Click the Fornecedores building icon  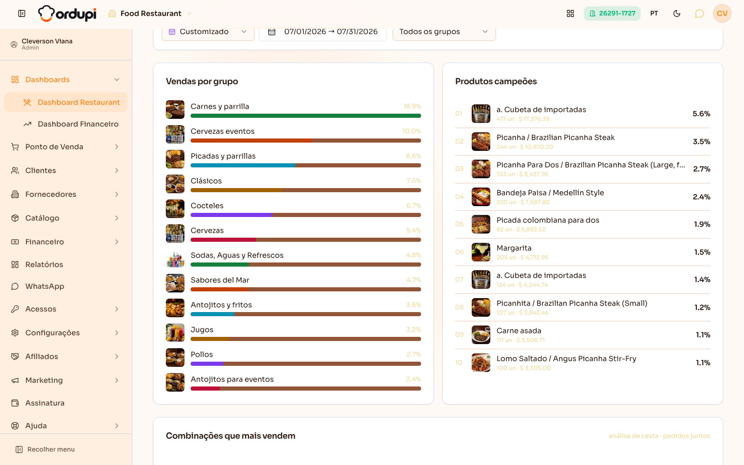15,194
